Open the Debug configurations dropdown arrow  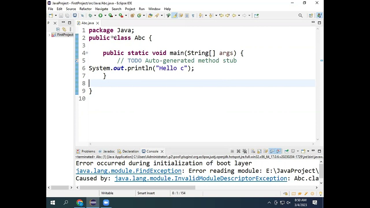click(x=95, y=16)
